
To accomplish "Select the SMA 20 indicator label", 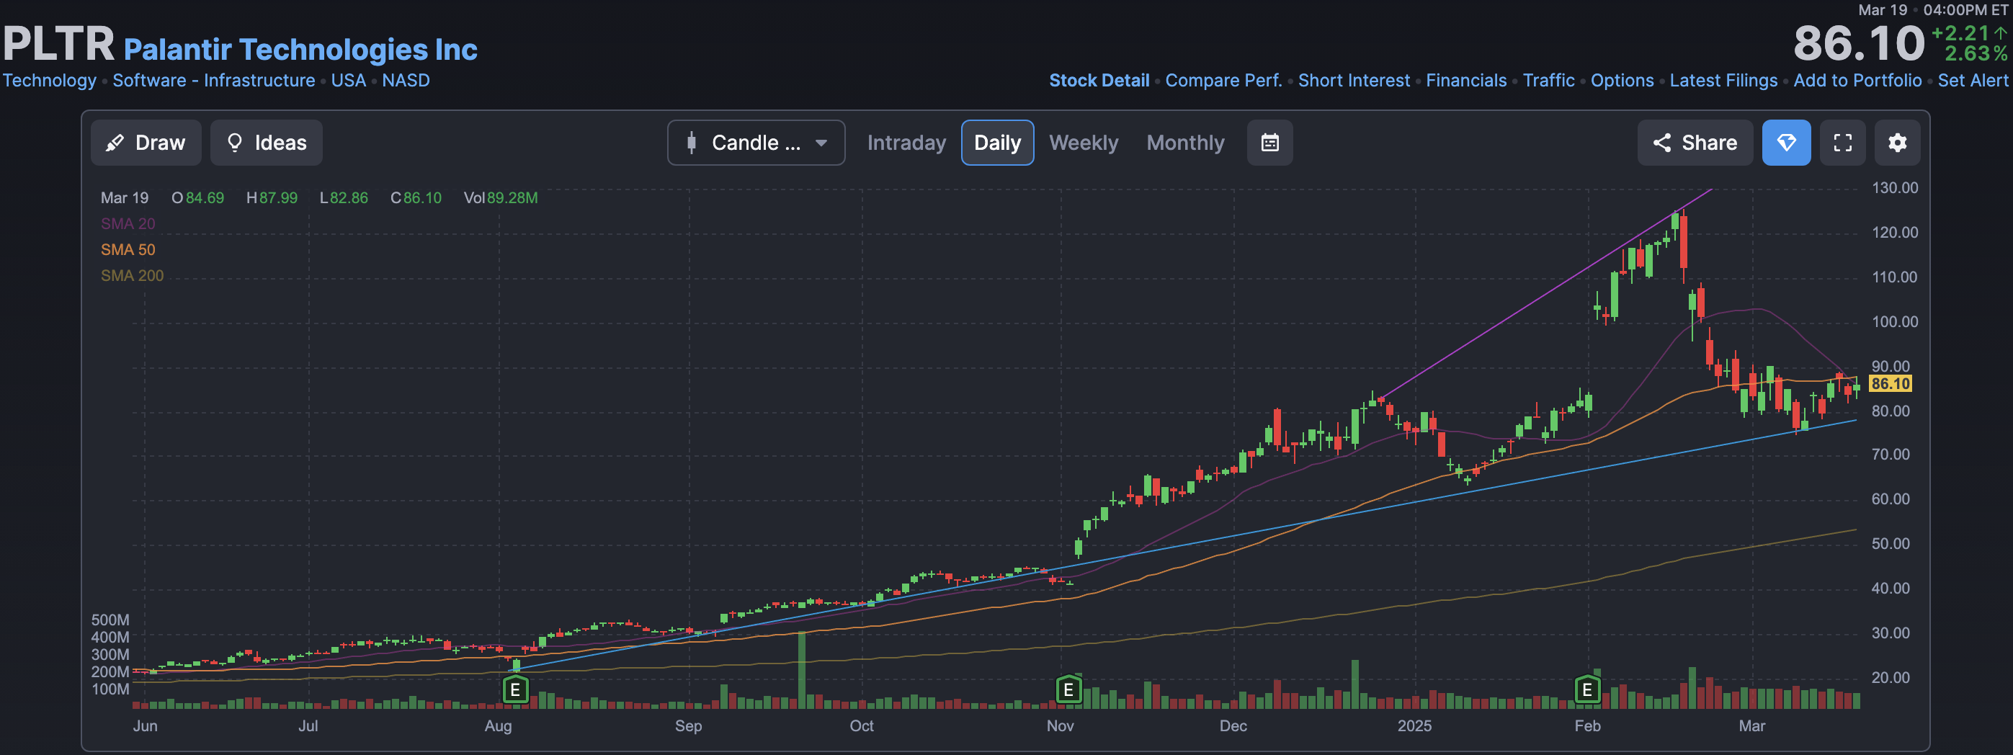I will [128, 223].
